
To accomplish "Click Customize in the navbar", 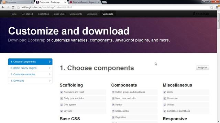I will [x=108, y=14].
